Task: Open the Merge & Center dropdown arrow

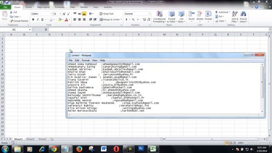Action: tap(121, 20)
